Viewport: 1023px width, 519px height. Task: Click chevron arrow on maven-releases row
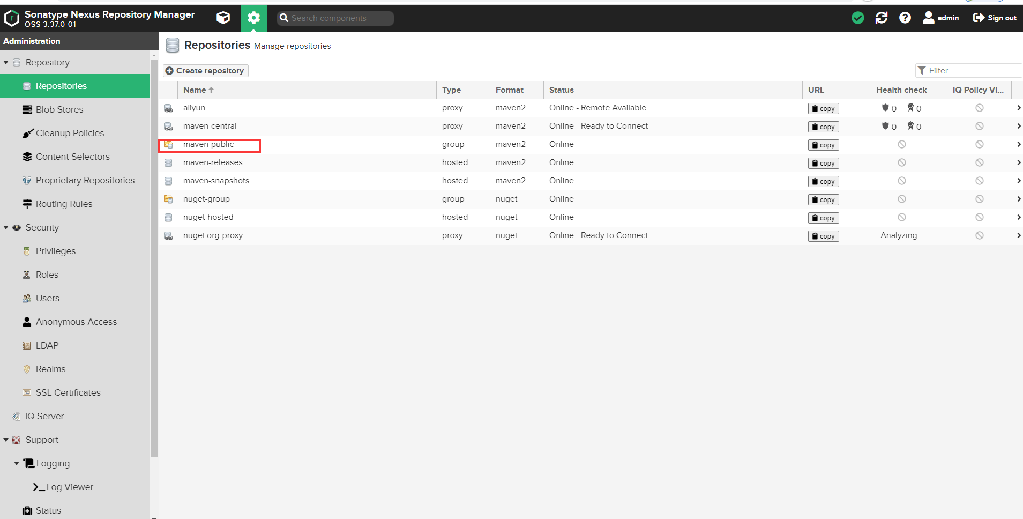pos(1018,162)
